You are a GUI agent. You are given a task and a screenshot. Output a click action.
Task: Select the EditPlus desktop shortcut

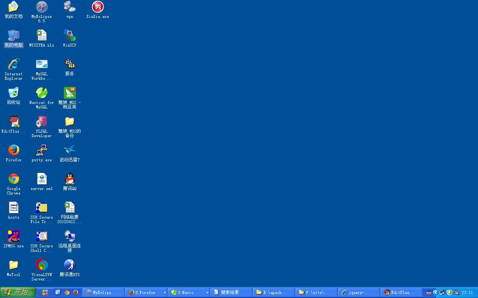pyautogui.click(x=13, y=125)
